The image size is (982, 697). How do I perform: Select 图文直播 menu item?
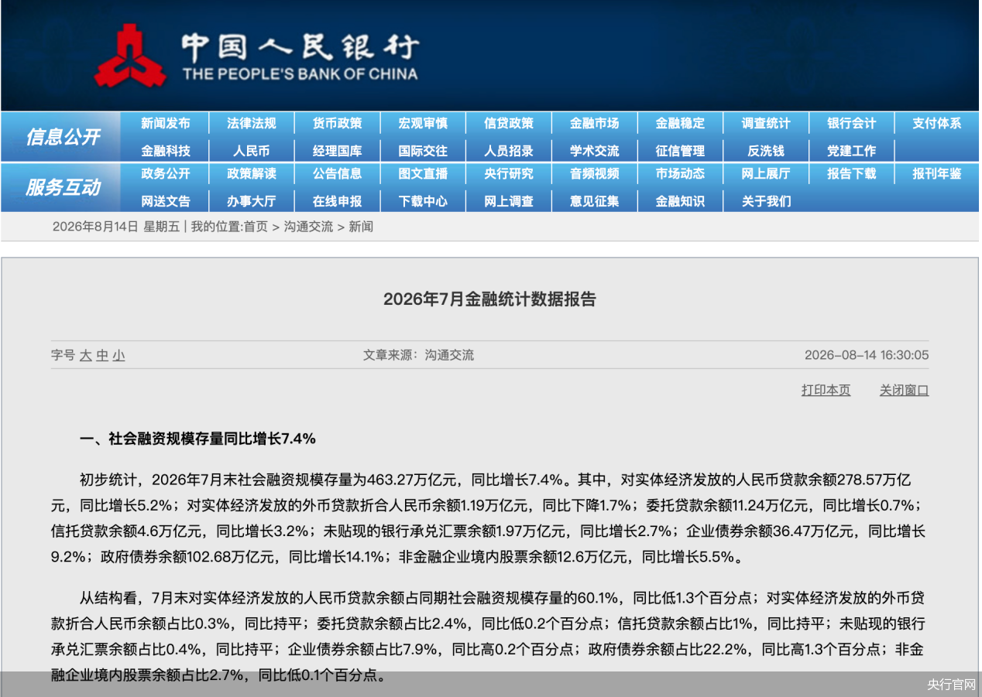423,173
